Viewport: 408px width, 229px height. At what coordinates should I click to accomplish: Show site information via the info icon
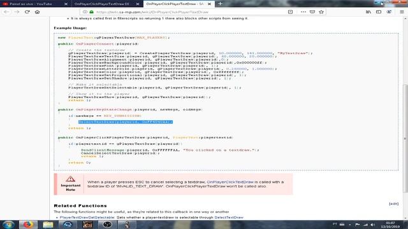click(x=85, y=12)
